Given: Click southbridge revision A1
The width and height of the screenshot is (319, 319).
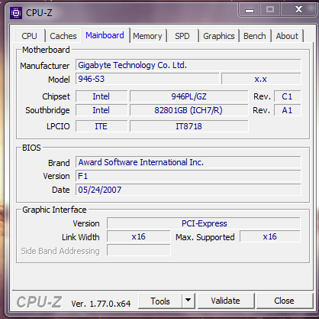Looking at the screenshot, I should click(x=288, y=110).
